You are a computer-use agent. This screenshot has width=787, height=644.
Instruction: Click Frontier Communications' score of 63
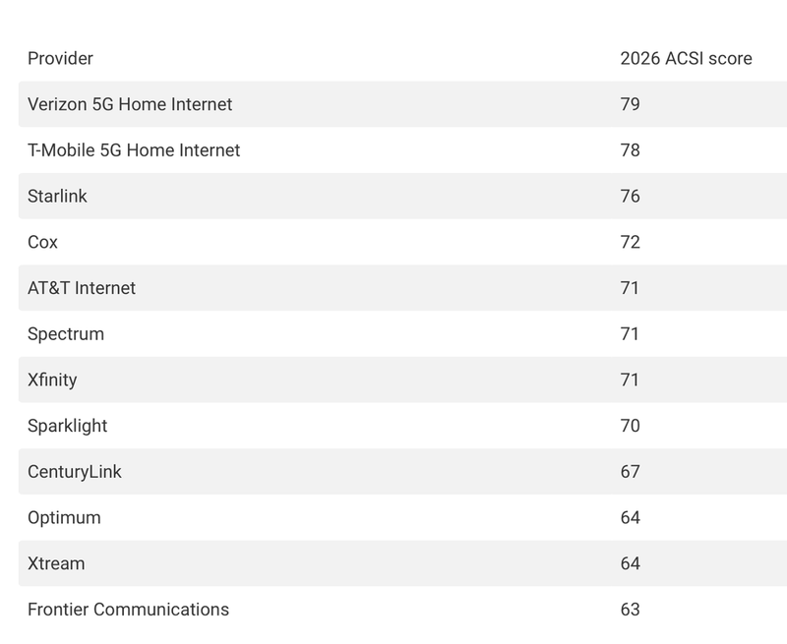point(630,610)
